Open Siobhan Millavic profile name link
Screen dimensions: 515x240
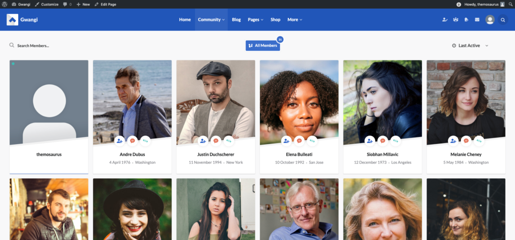point(383,155)
